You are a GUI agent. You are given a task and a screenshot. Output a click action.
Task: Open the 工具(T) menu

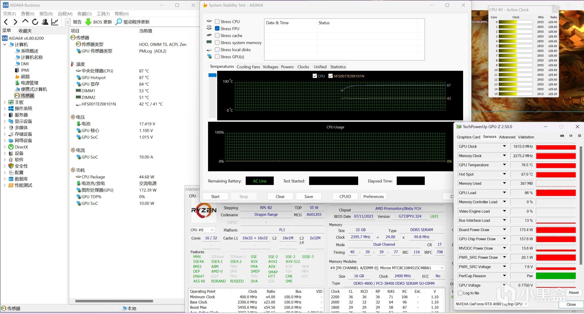103,14
